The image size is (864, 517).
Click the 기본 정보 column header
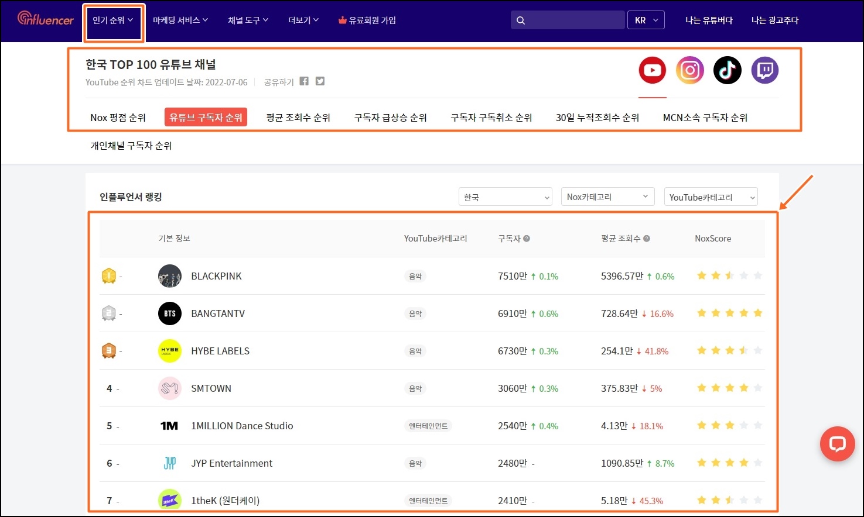click(174, 239)
